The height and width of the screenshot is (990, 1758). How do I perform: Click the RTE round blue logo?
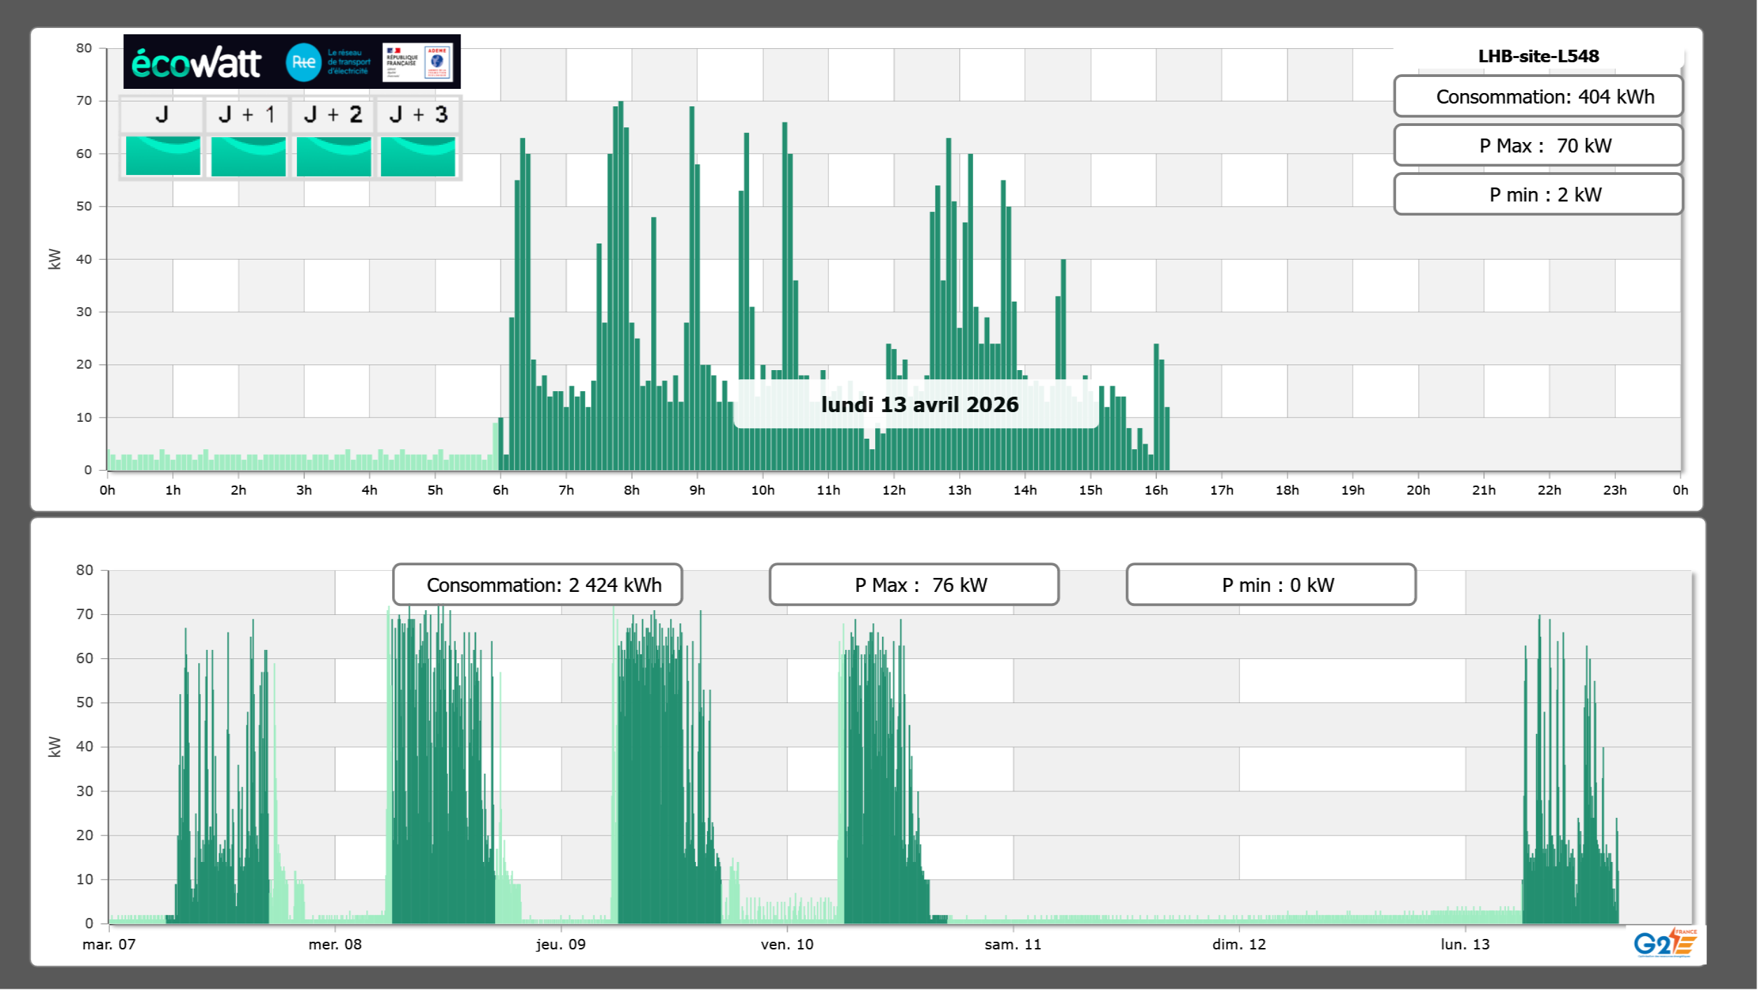tap(303, 62)
